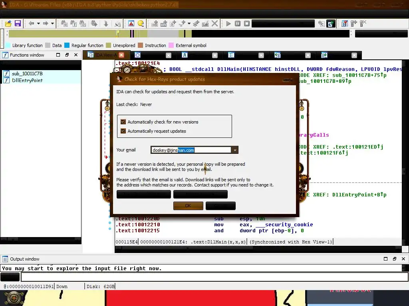Viewport: 409px width, 306px height.
Task: Click the gray X delete toolbar icon
Action: [214, 24]
